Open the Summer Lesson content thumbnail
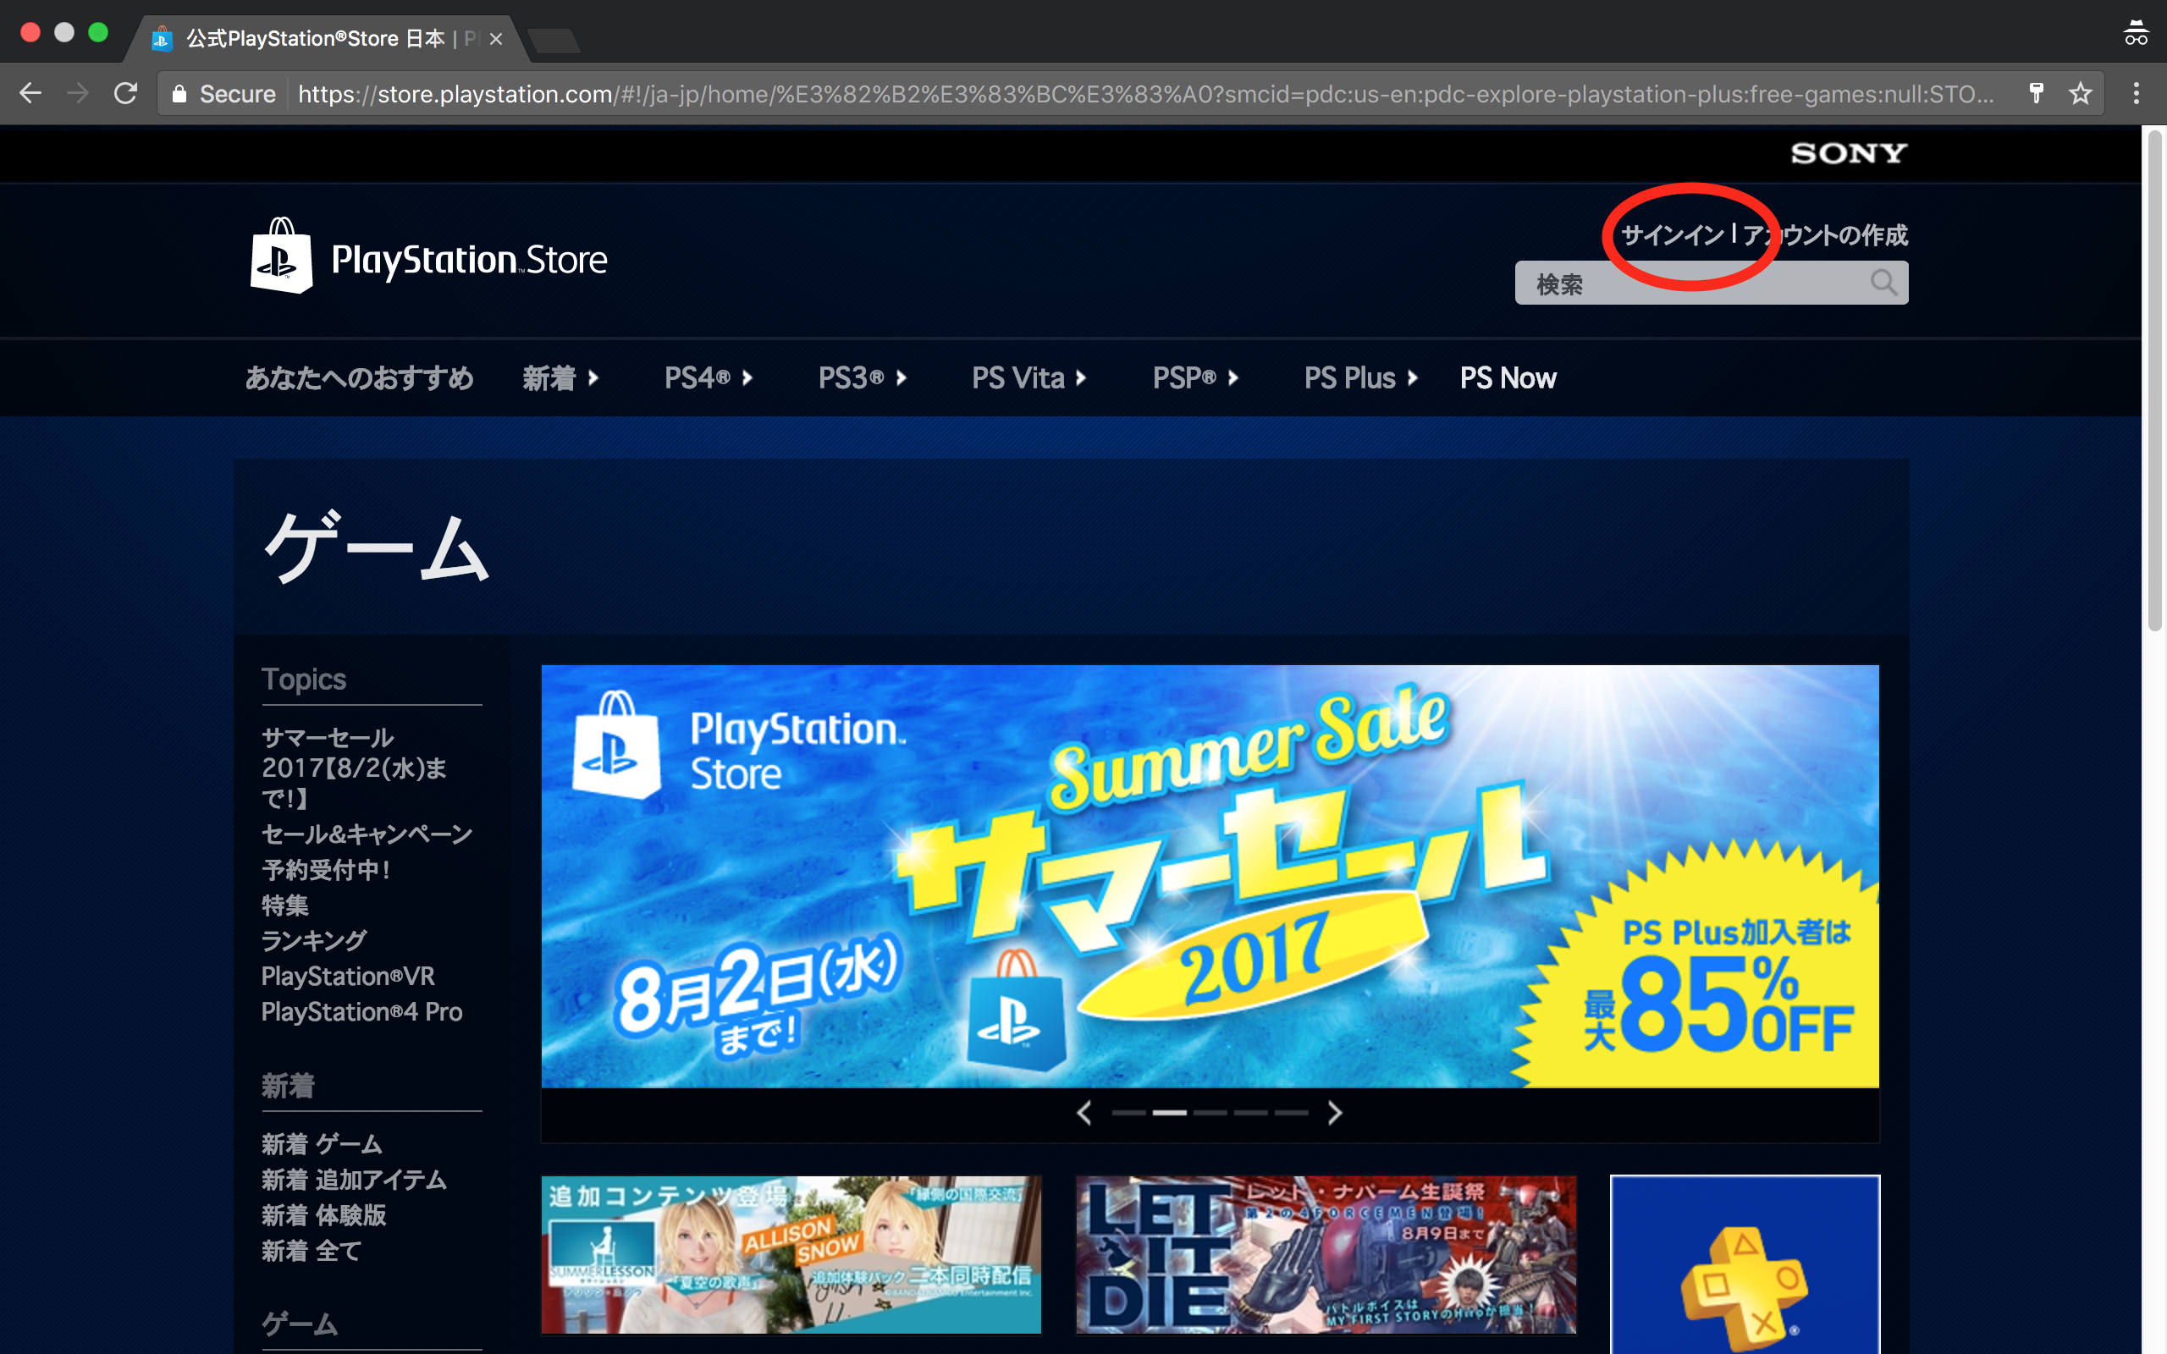 (x=791, y=1255)
